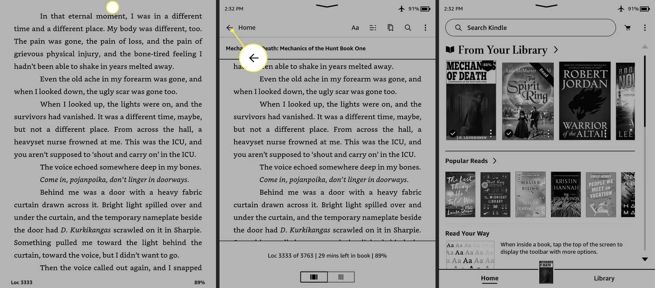Switch to the Library tab at the bottom
This screenshot has height=288, width=655.
604,278
